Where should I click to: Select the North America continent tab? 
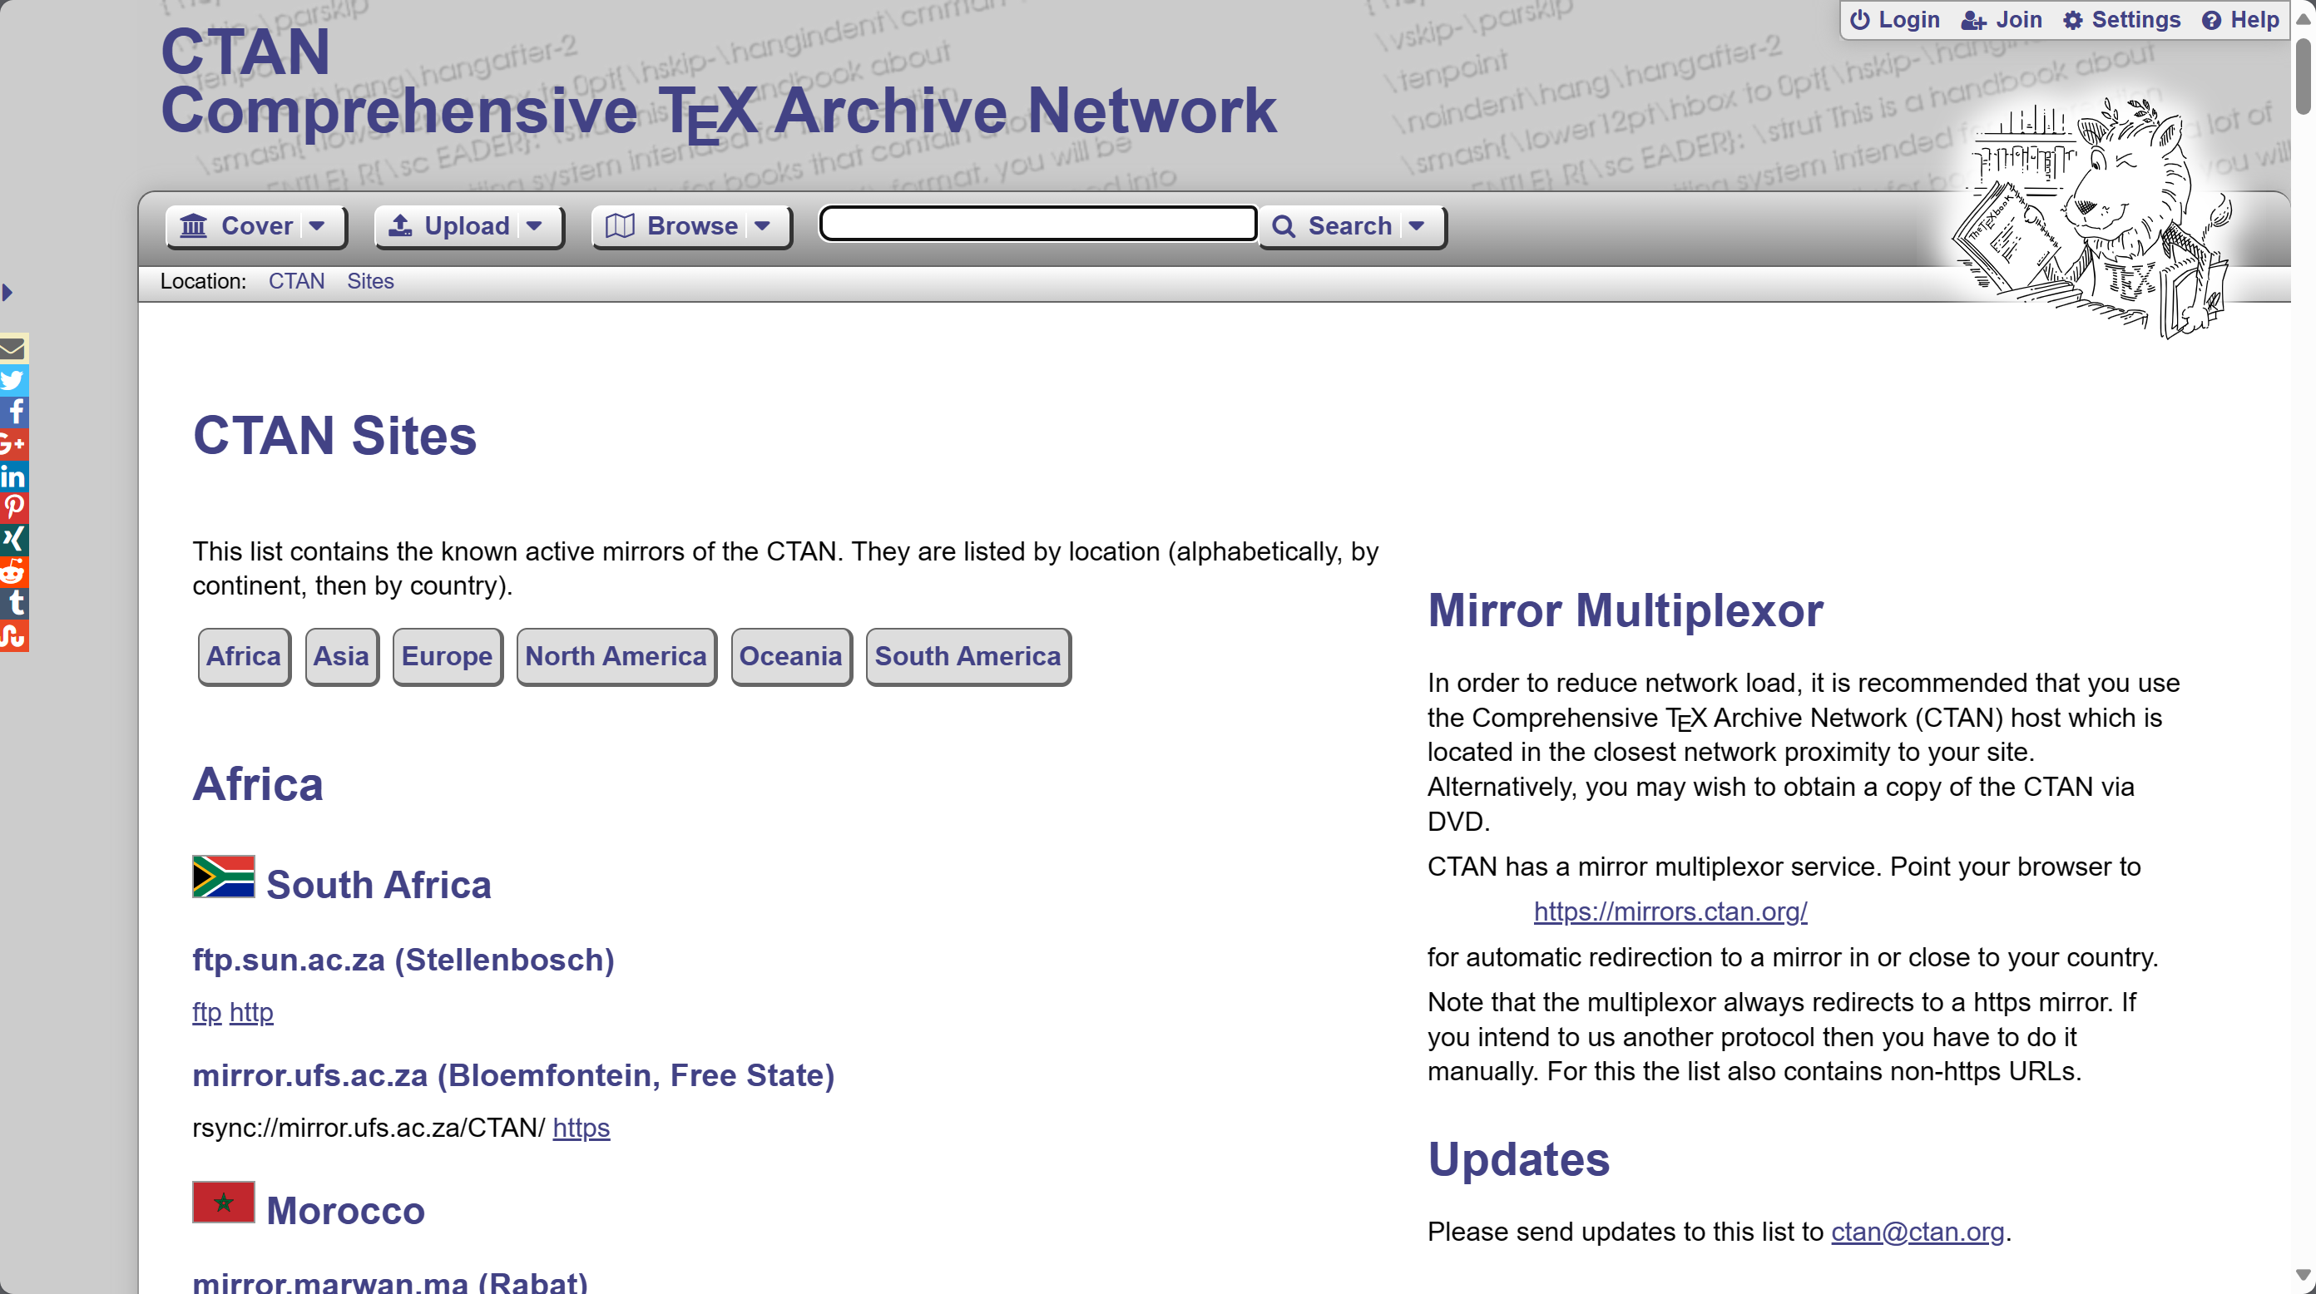pos(616,654)
